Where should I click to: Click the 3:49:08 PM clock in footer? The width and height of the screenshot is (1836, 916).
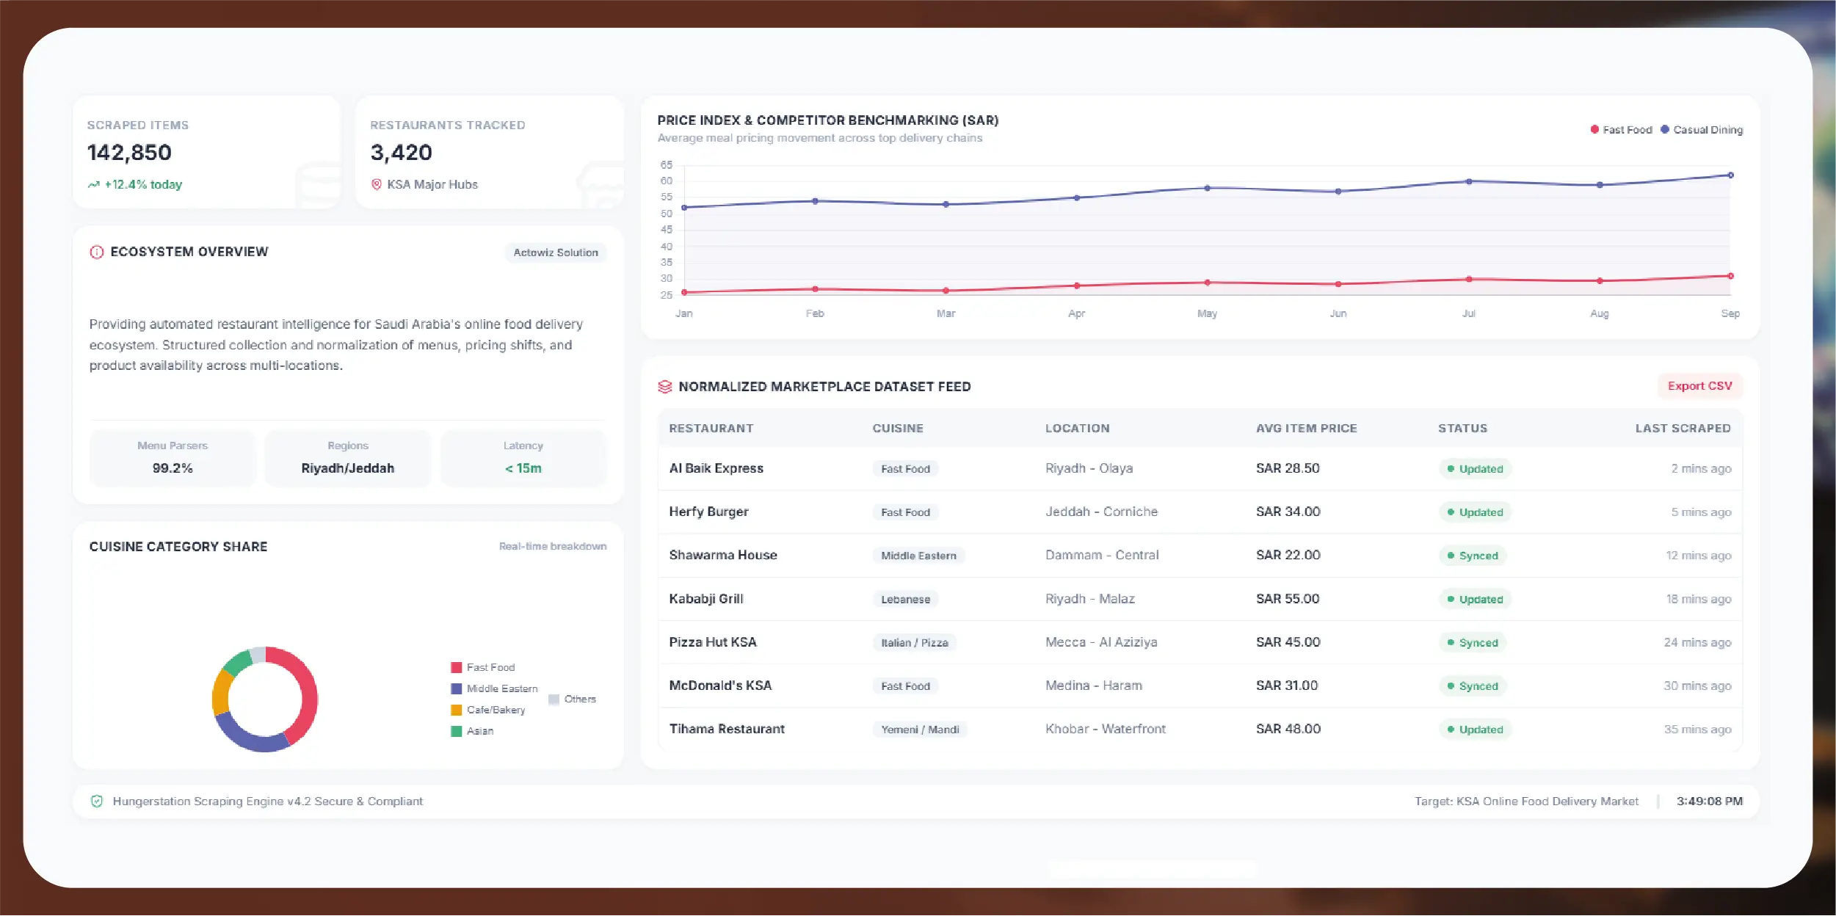tap(1709, 801)
